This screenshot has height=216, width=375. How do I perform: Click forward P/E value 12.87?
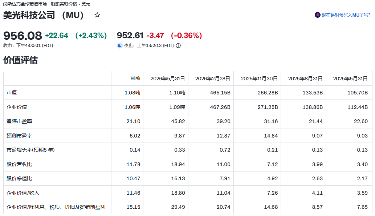pyautogui.click(x=223, y=136)
